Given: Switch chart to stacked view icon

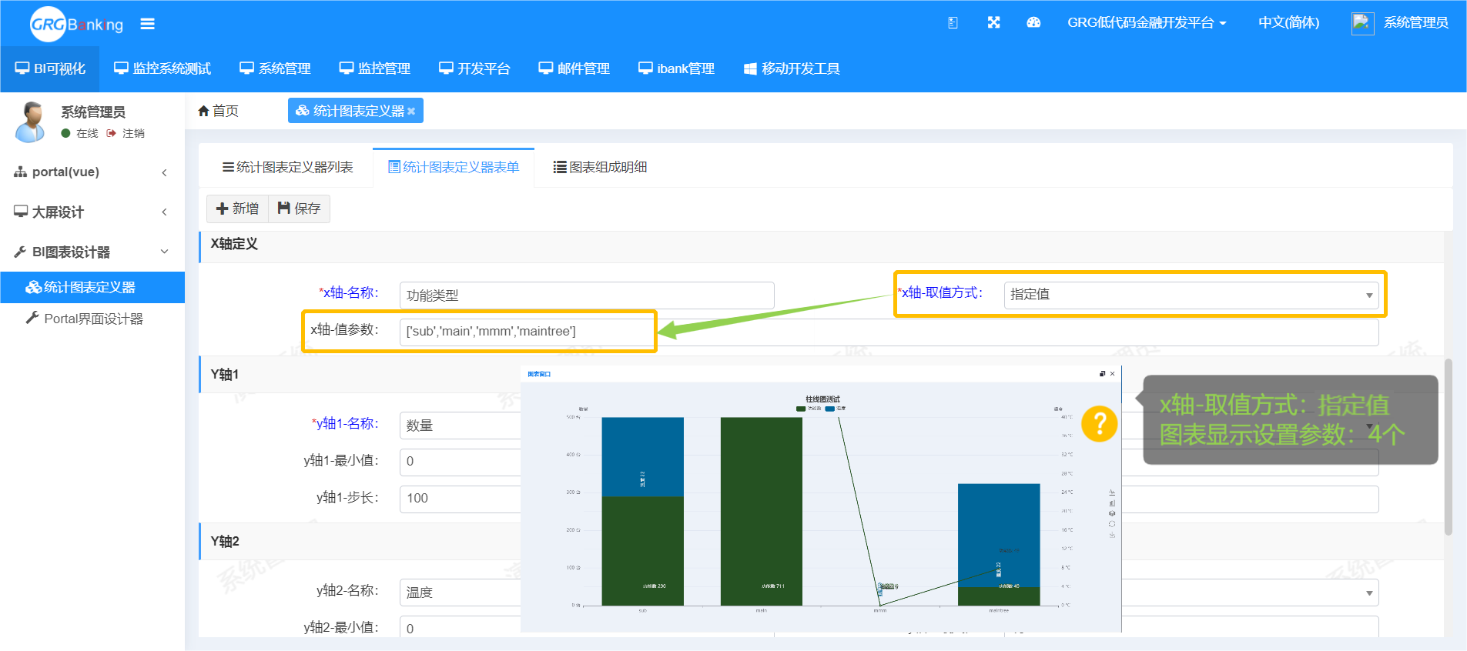Looking at the screenshot, I should point(1112,513).
